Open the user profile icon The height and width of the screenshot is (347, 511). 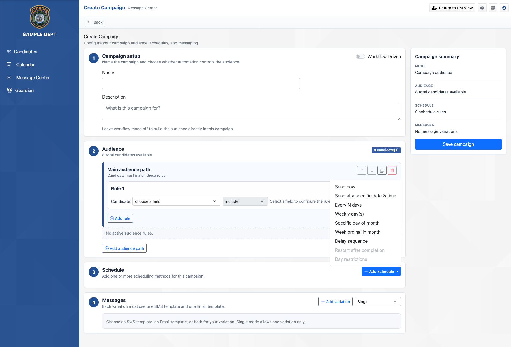(504, 8)
